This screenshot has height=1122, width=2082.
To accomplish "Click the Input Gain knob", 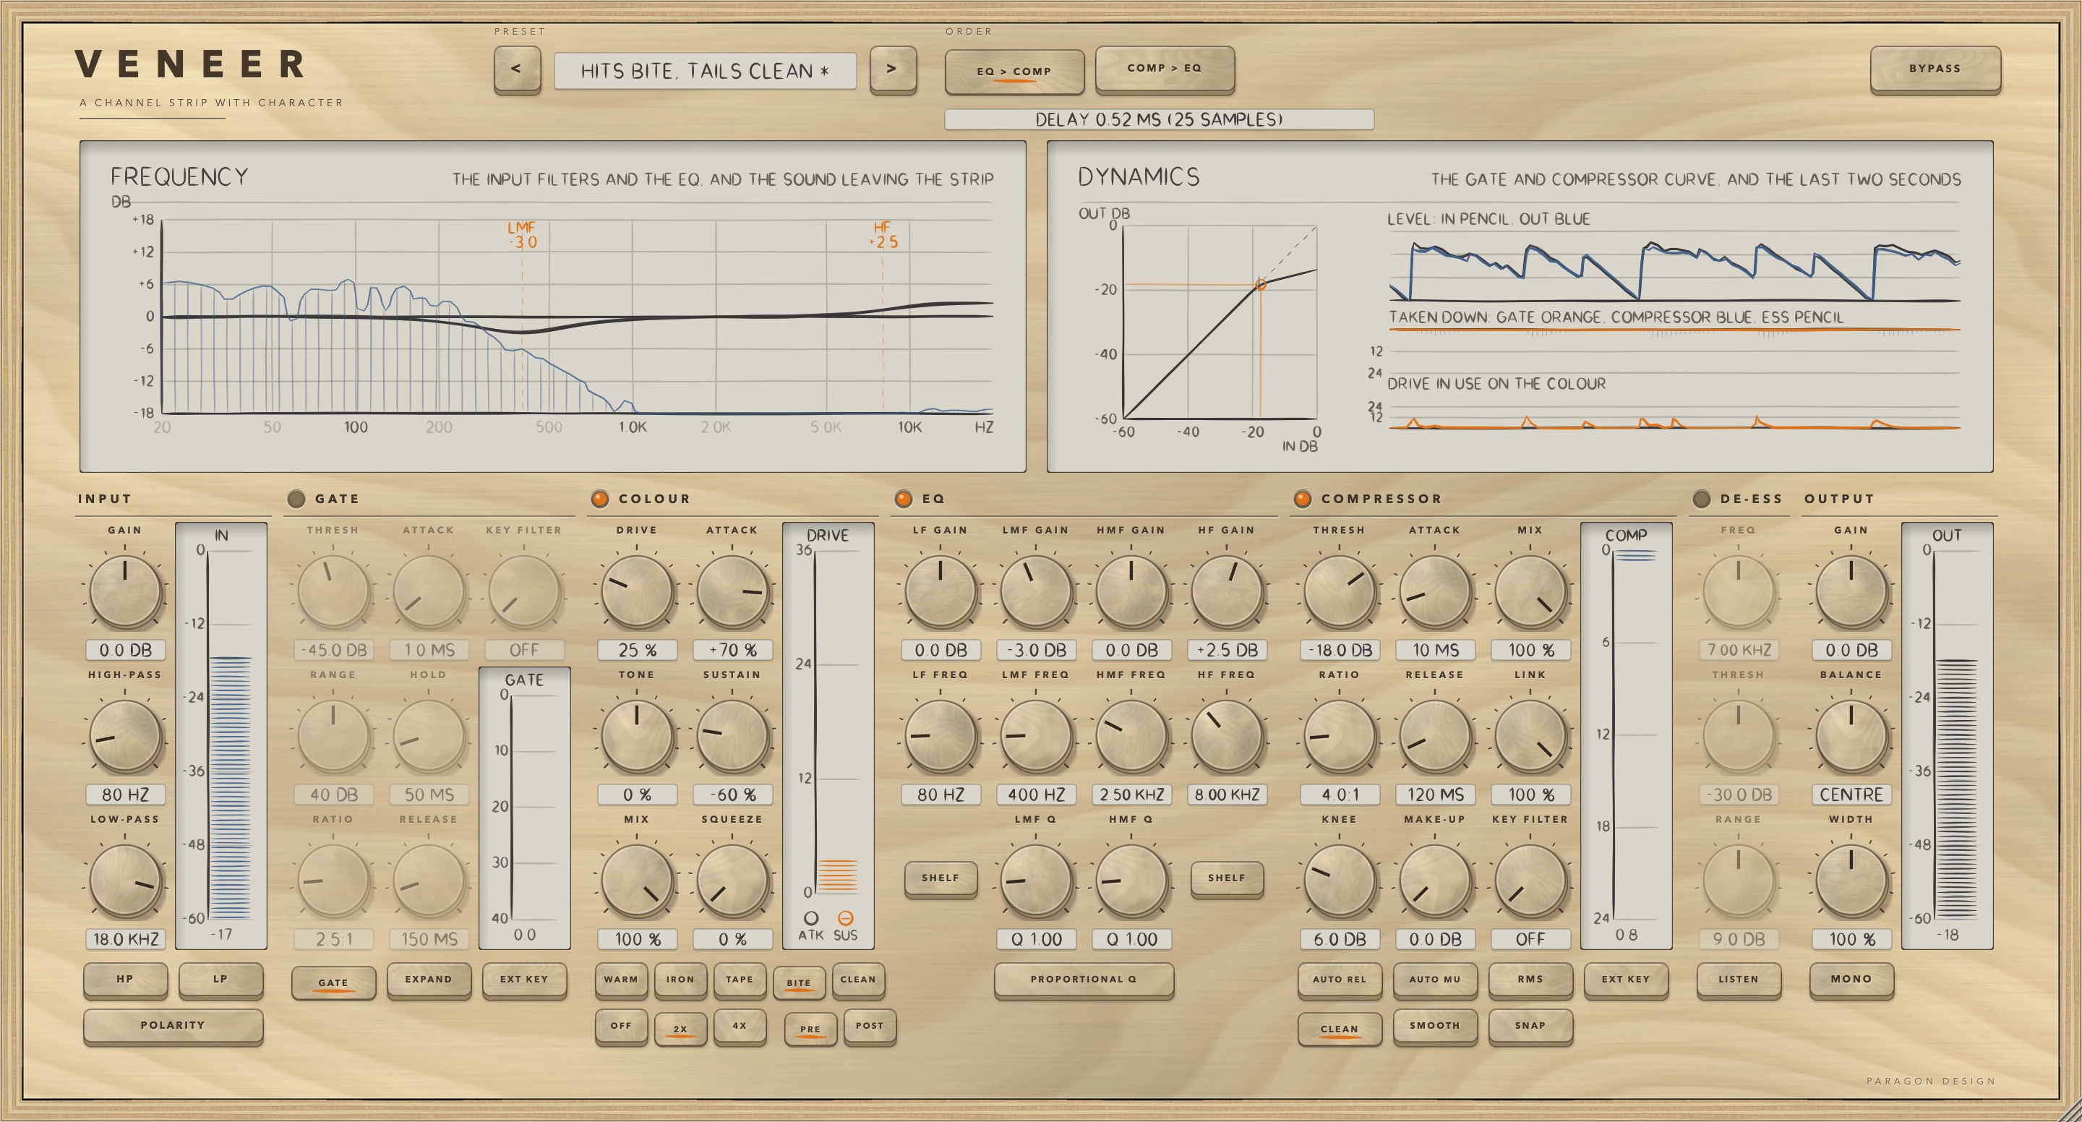I will point(125,591).
